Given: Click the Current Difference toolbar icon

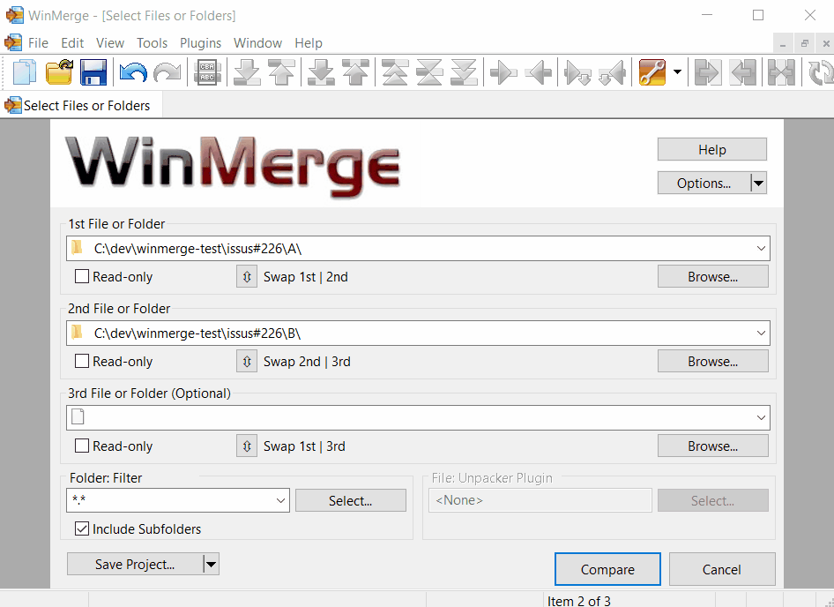Looking at the screenshot, I should coord(429,71).
